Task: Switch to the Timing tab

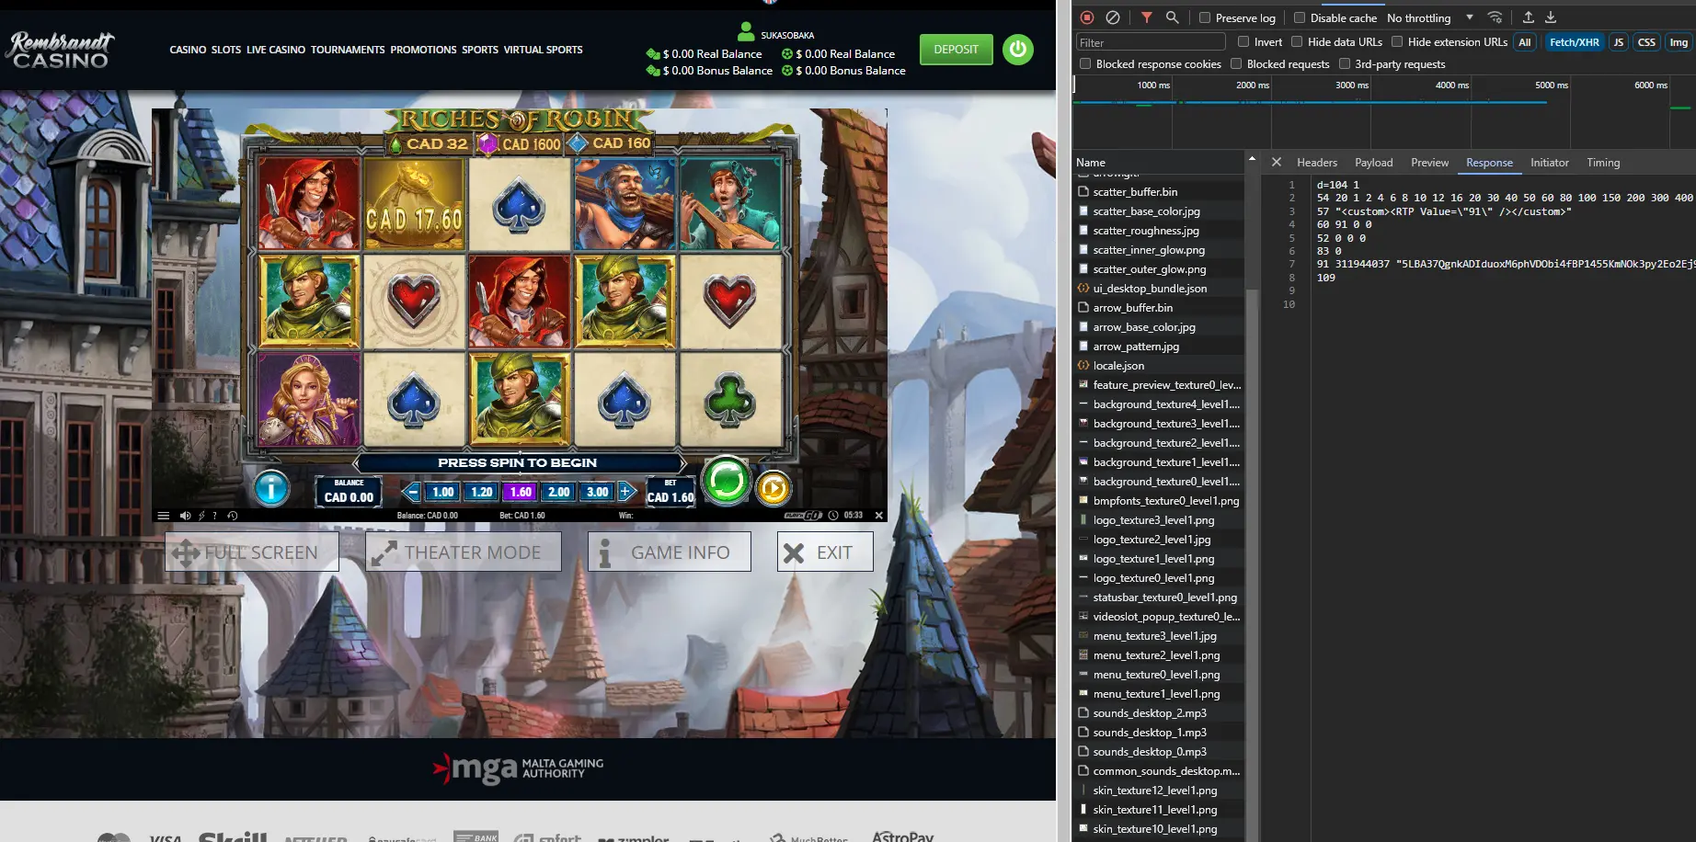Action: pos(1603,162)
